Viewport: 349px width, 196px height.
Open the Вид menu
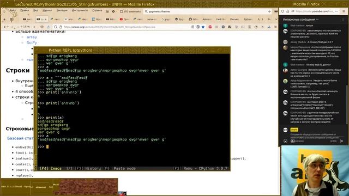(35, 10)
